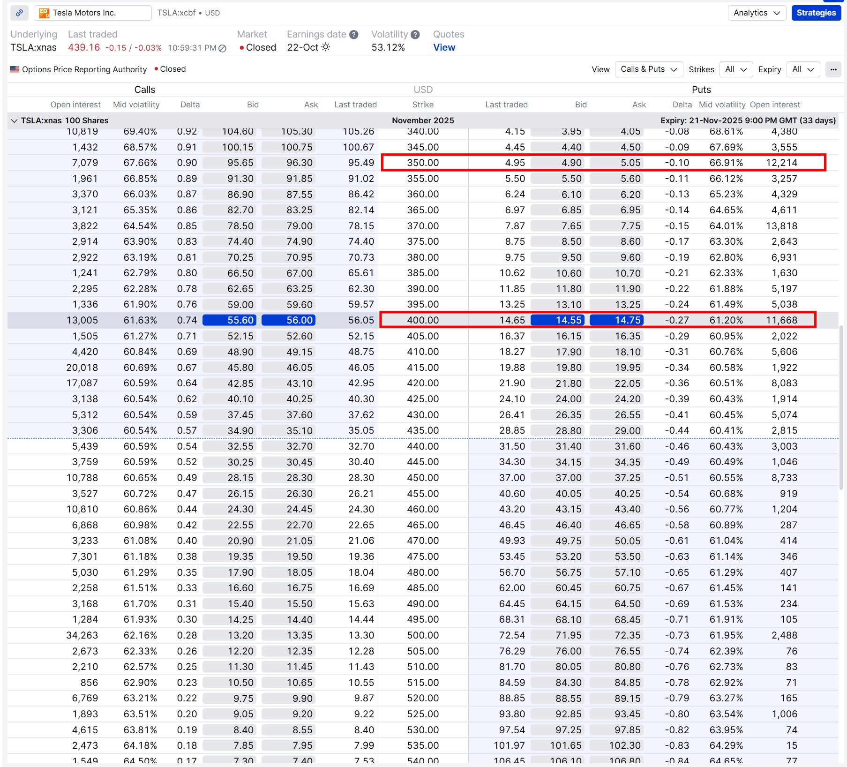This screenshot has height=767, width=847.
Task: Select the 14.75 ask for strike 400 put
Action: pyautogui.click(x=617, y=320)
